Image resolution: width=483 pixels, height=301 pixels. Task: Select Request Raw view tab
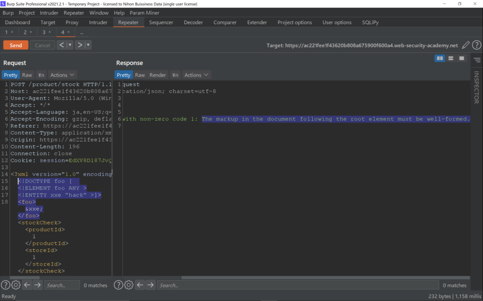(27, 75)
